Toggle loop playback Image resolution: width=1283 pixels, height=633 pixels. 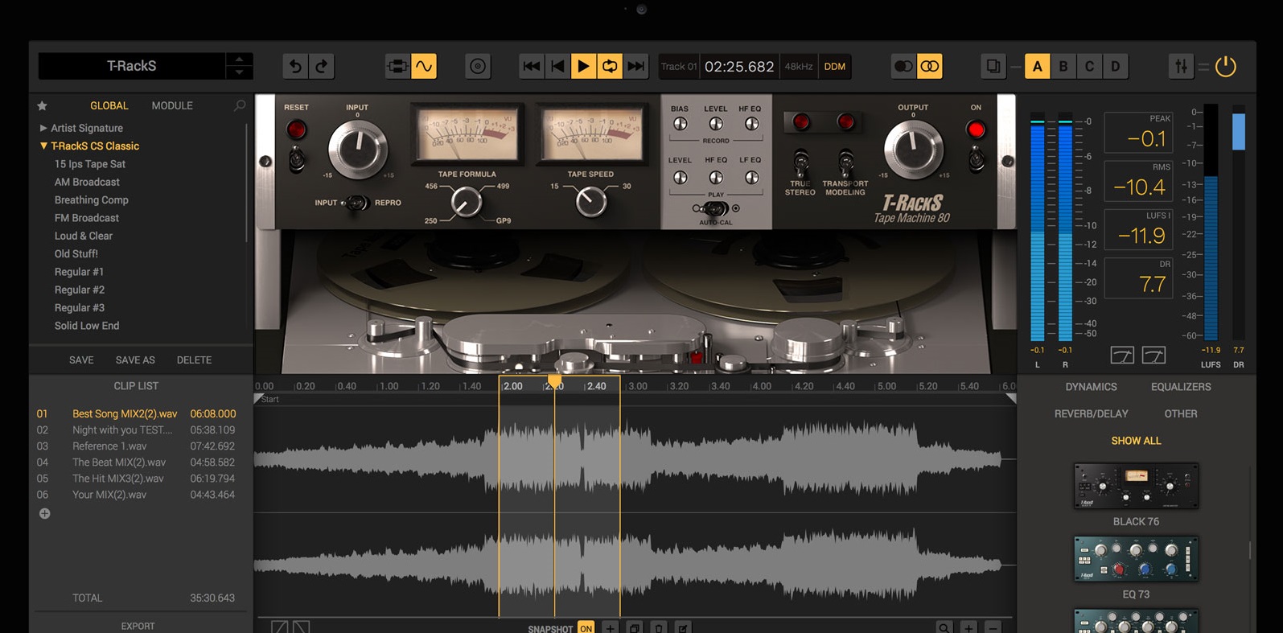click(x=610, y=66)
